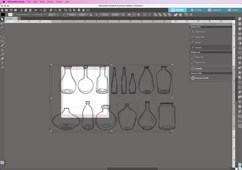
Task: Switch to the SEND tab
Action: tap(233, 10)
